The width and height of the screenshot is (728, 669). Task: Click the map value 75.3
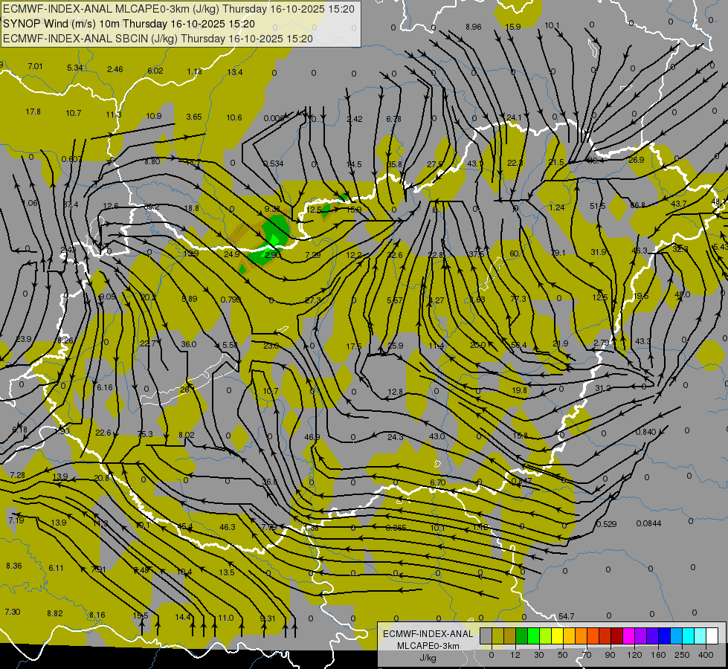pos(145,434)
